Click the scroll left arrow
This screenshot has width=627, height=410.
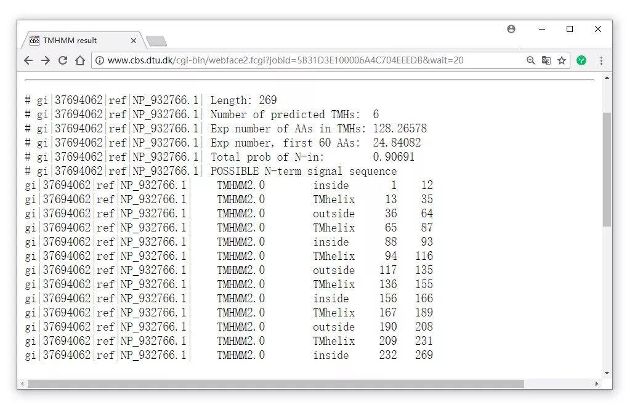tap(22, 384)
